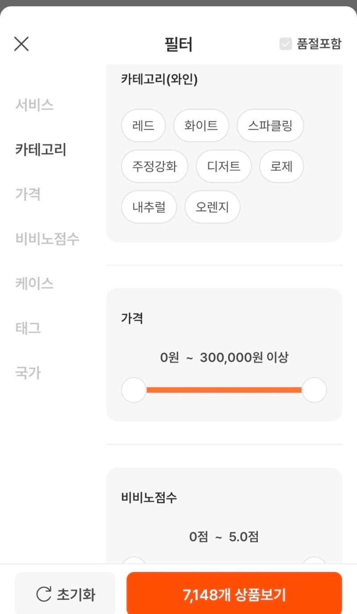
Task: Toggle the 품절포함 checkbox
Action: (x=286, y=44)
